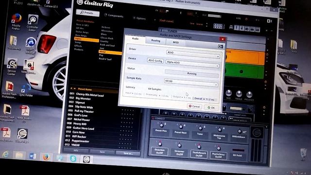Select Styles preset attribute

click(86, 39)
